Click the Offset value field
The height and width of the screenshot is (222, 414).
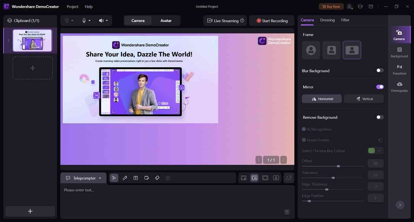coord(375,163)
